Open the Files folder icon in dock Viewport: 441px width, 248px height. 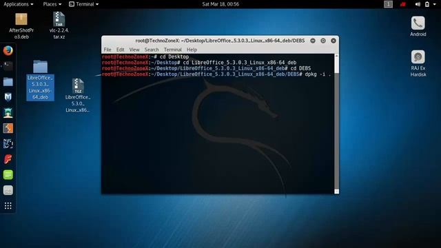(x=8, y=82)
